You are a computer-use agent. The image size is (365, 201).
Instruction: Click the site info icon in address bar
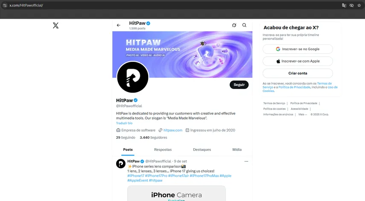coord(5,5)
